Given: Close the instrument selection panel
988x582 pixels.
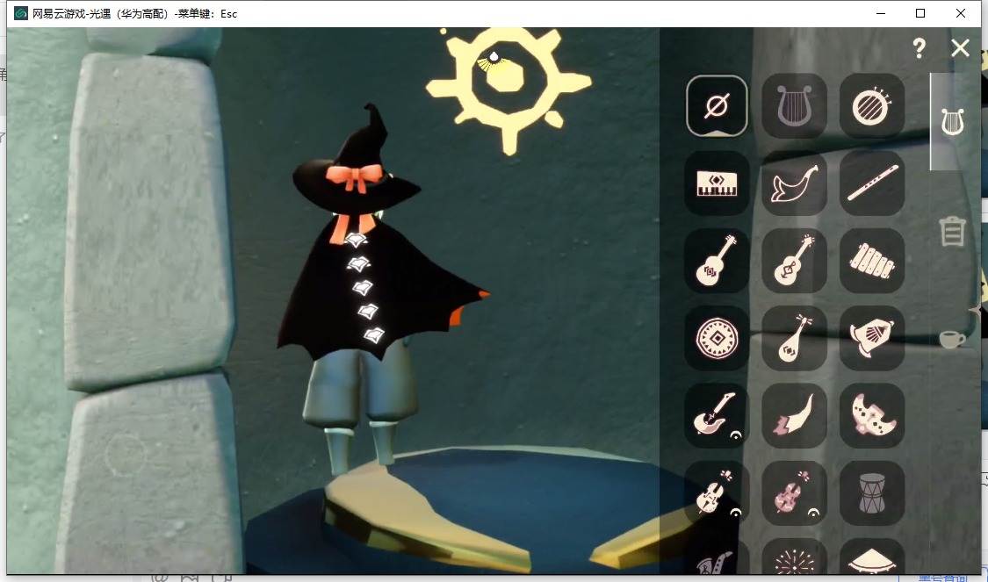Looking at the screenshot, I should 960,48.
